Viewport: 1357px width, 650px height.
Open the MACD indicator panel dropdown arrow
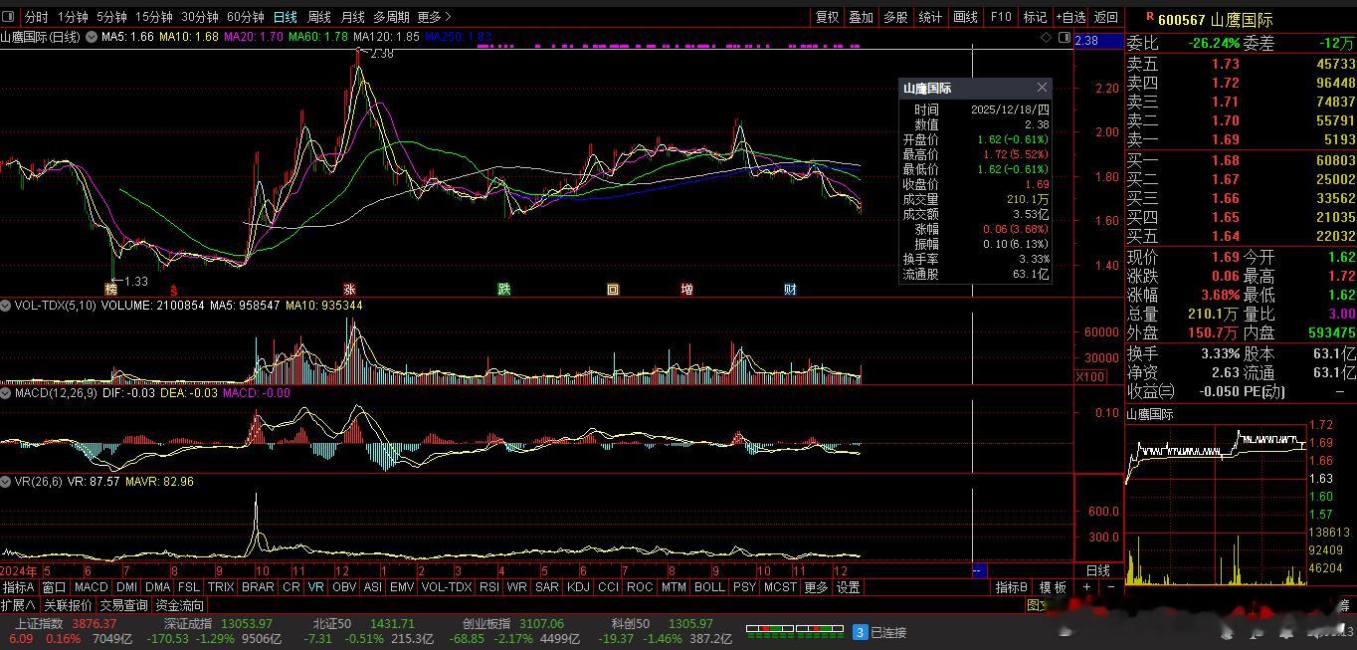(x=6, y=393)
